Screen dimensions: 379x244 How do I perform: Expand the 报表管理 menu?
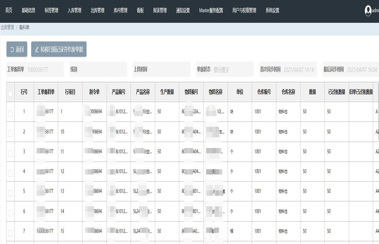(x=160, y=10)
